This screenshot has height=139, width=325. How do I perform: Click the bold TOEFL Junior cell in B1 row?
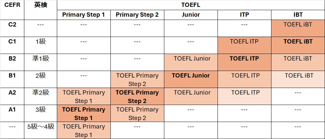(x=191, y=79)
